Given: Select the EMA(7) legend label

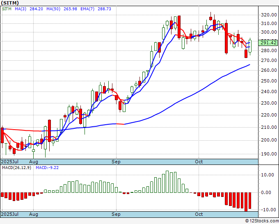Looking at the screenshot, I should pos(87,9).
